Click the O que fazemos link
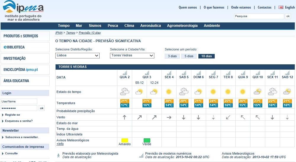 coord(214,7)
